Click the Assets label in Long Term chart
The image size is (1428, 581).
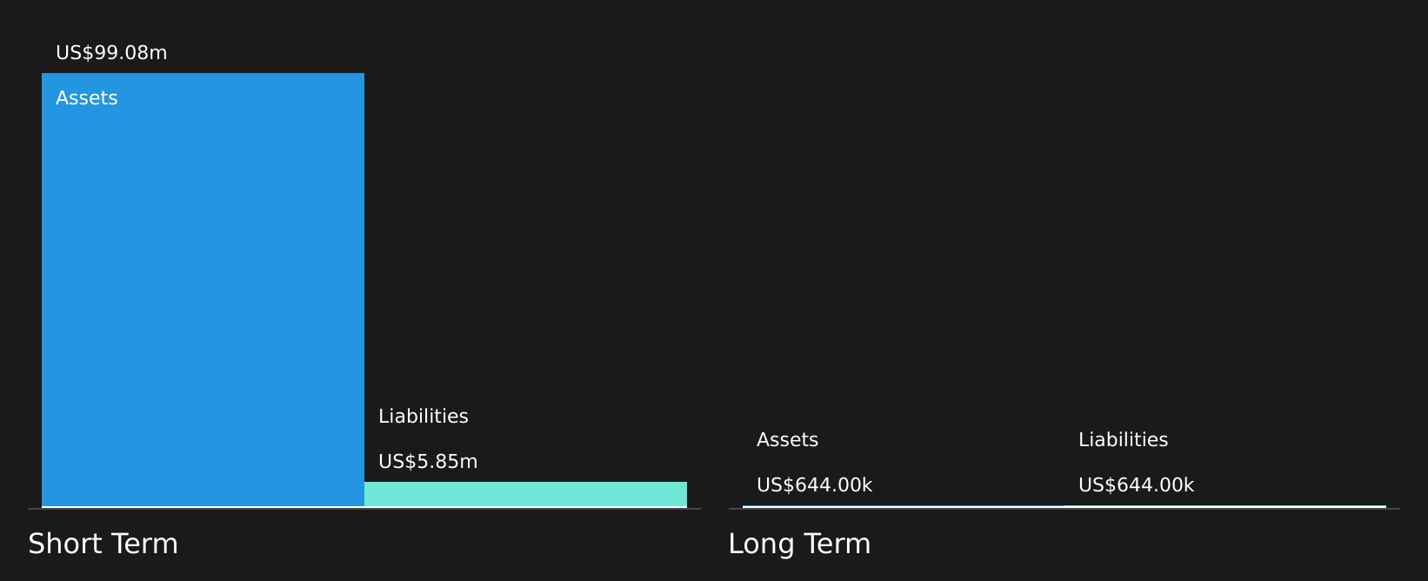pyautogui.click(x=788, y=440)
